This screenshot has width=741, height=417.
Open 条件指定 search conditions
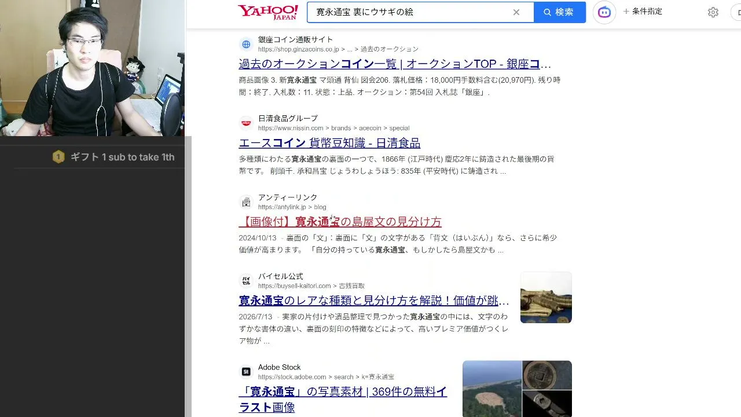(643, 12)
